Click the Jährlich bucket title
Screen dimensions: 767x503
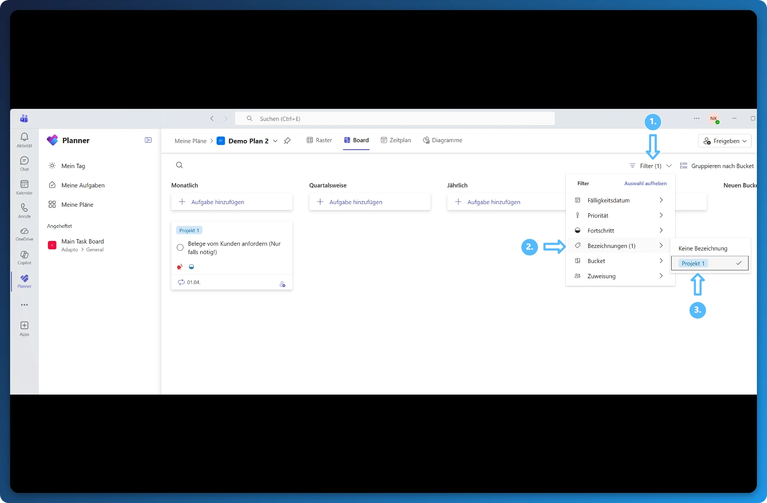pyautogui.click(x=457, y=185)
